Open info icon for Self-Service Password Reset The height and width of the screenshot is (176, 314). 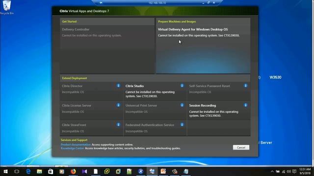click(x=245, y=86)
